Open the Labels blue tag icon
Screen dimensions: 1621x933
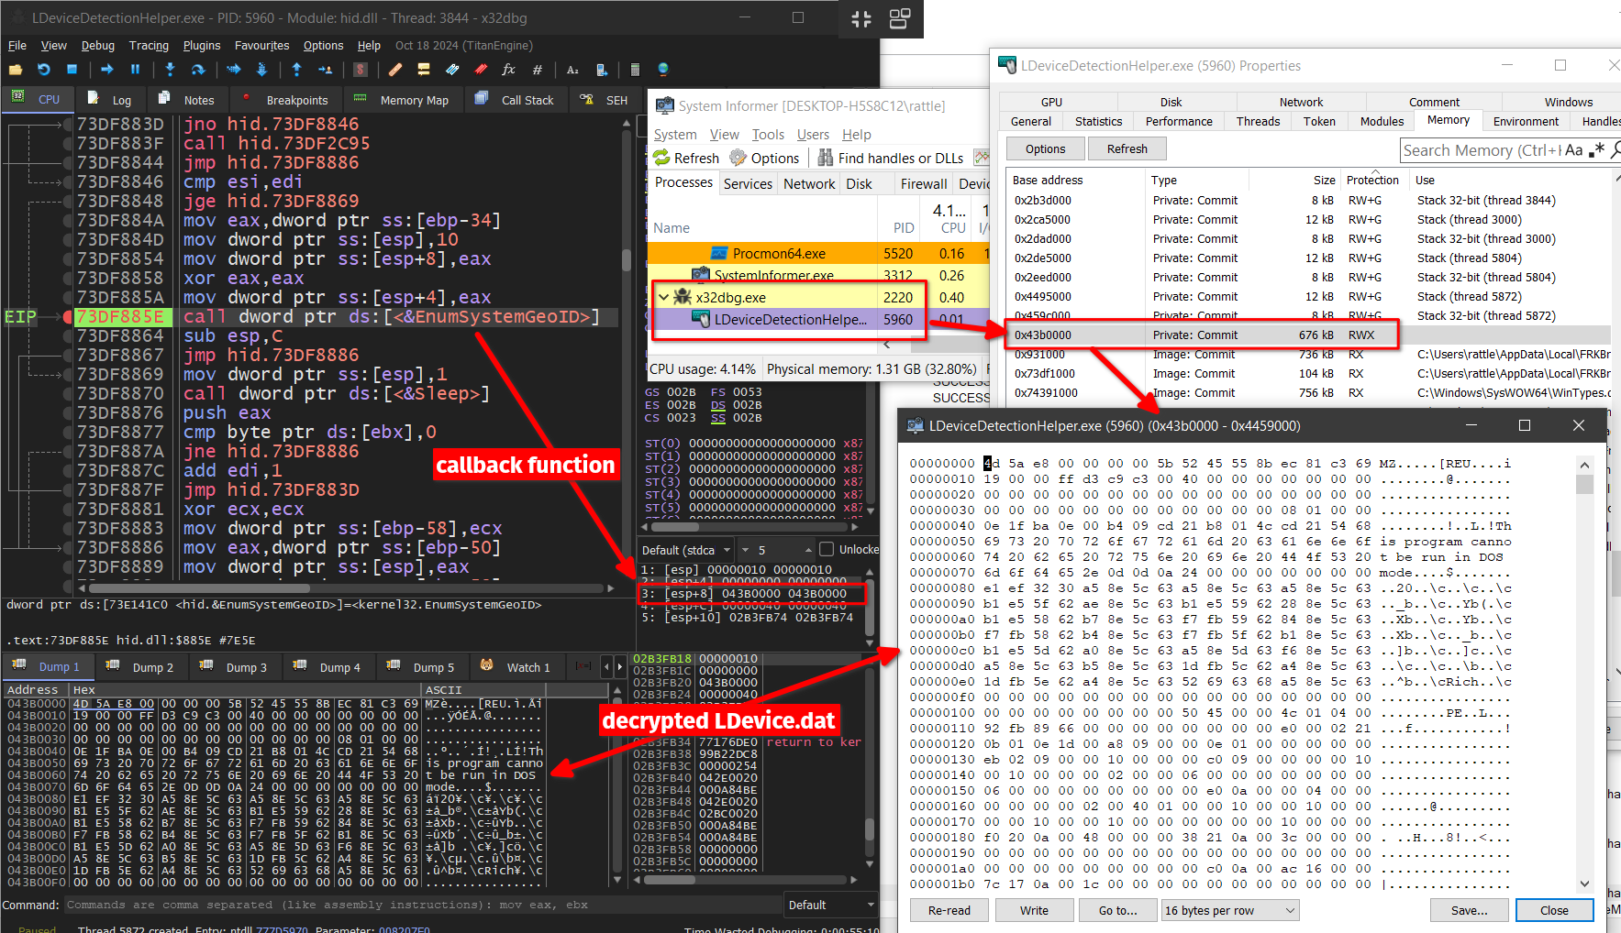tap(452, 70)
